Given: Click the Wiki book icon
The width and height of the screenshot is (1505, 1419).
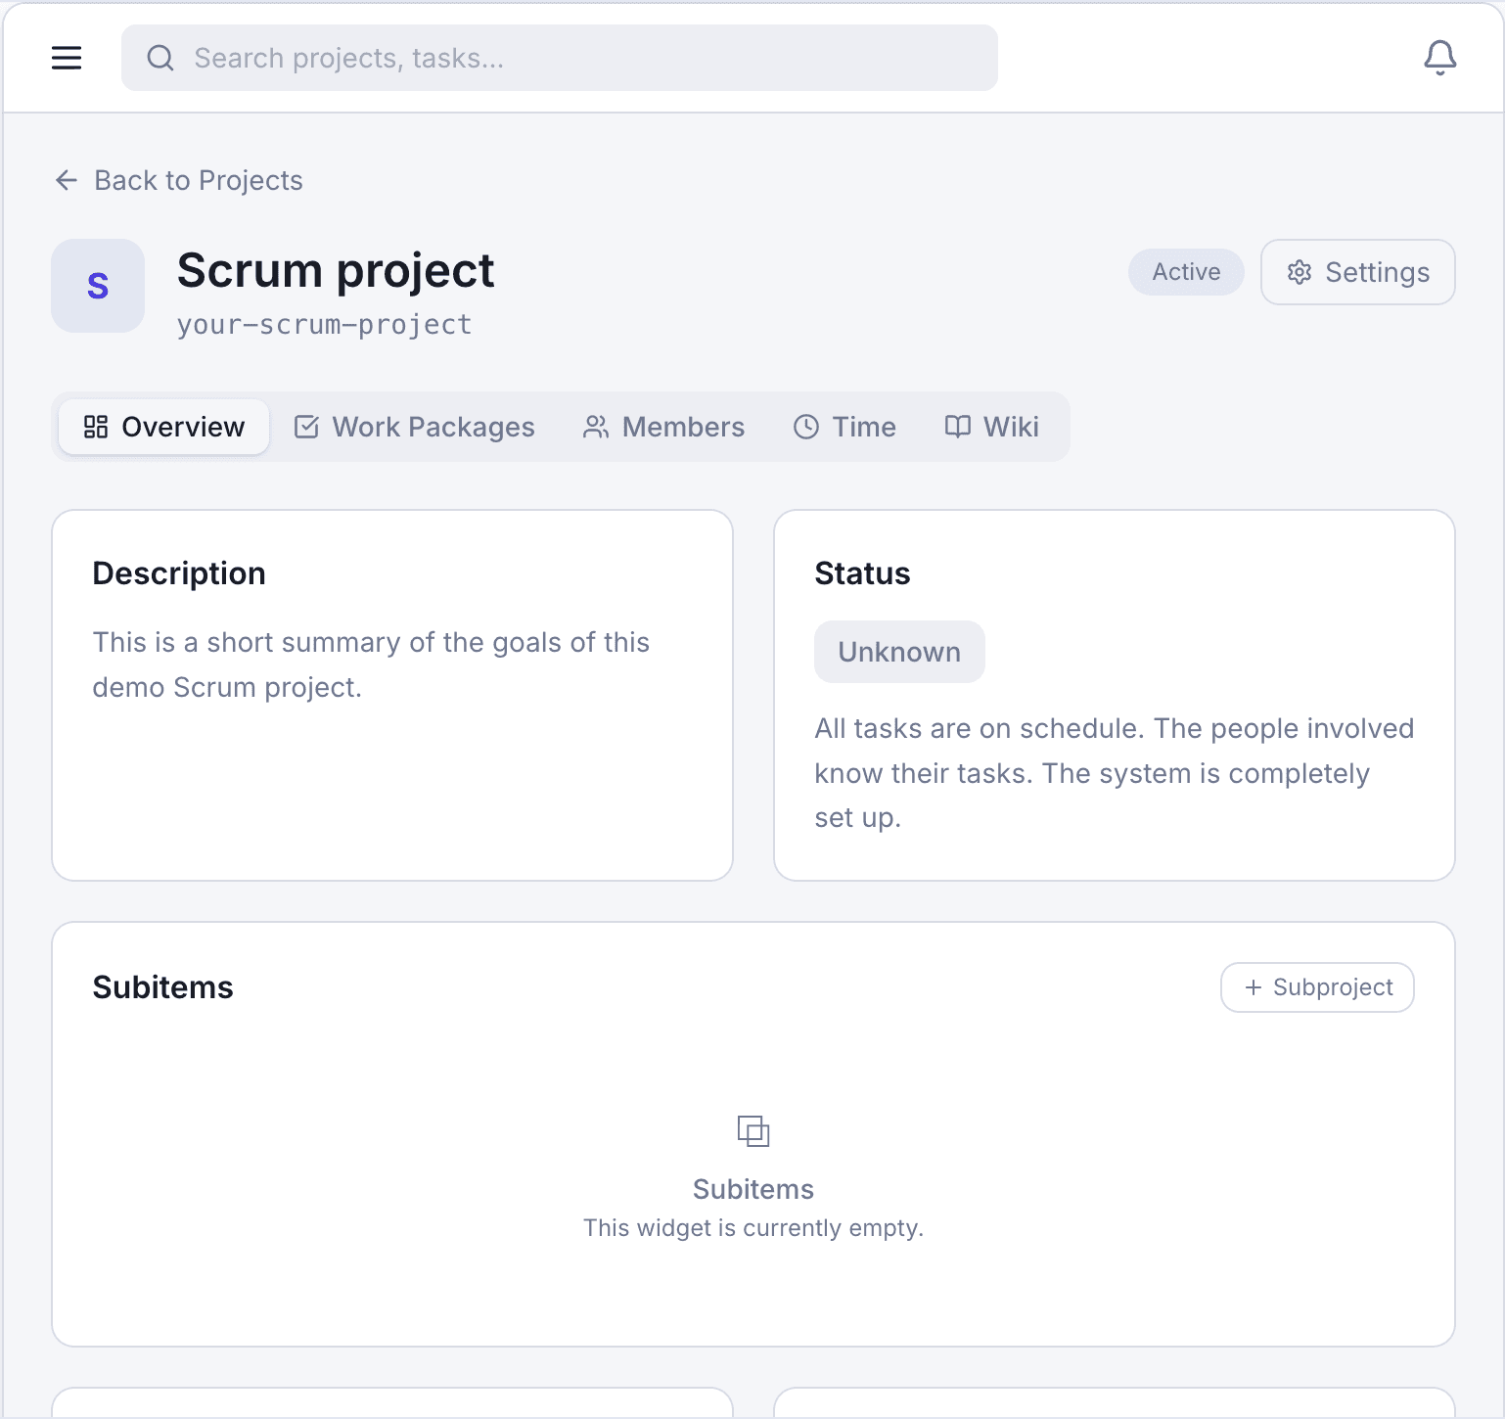Looking at the screenshot, I should point(957,427).
